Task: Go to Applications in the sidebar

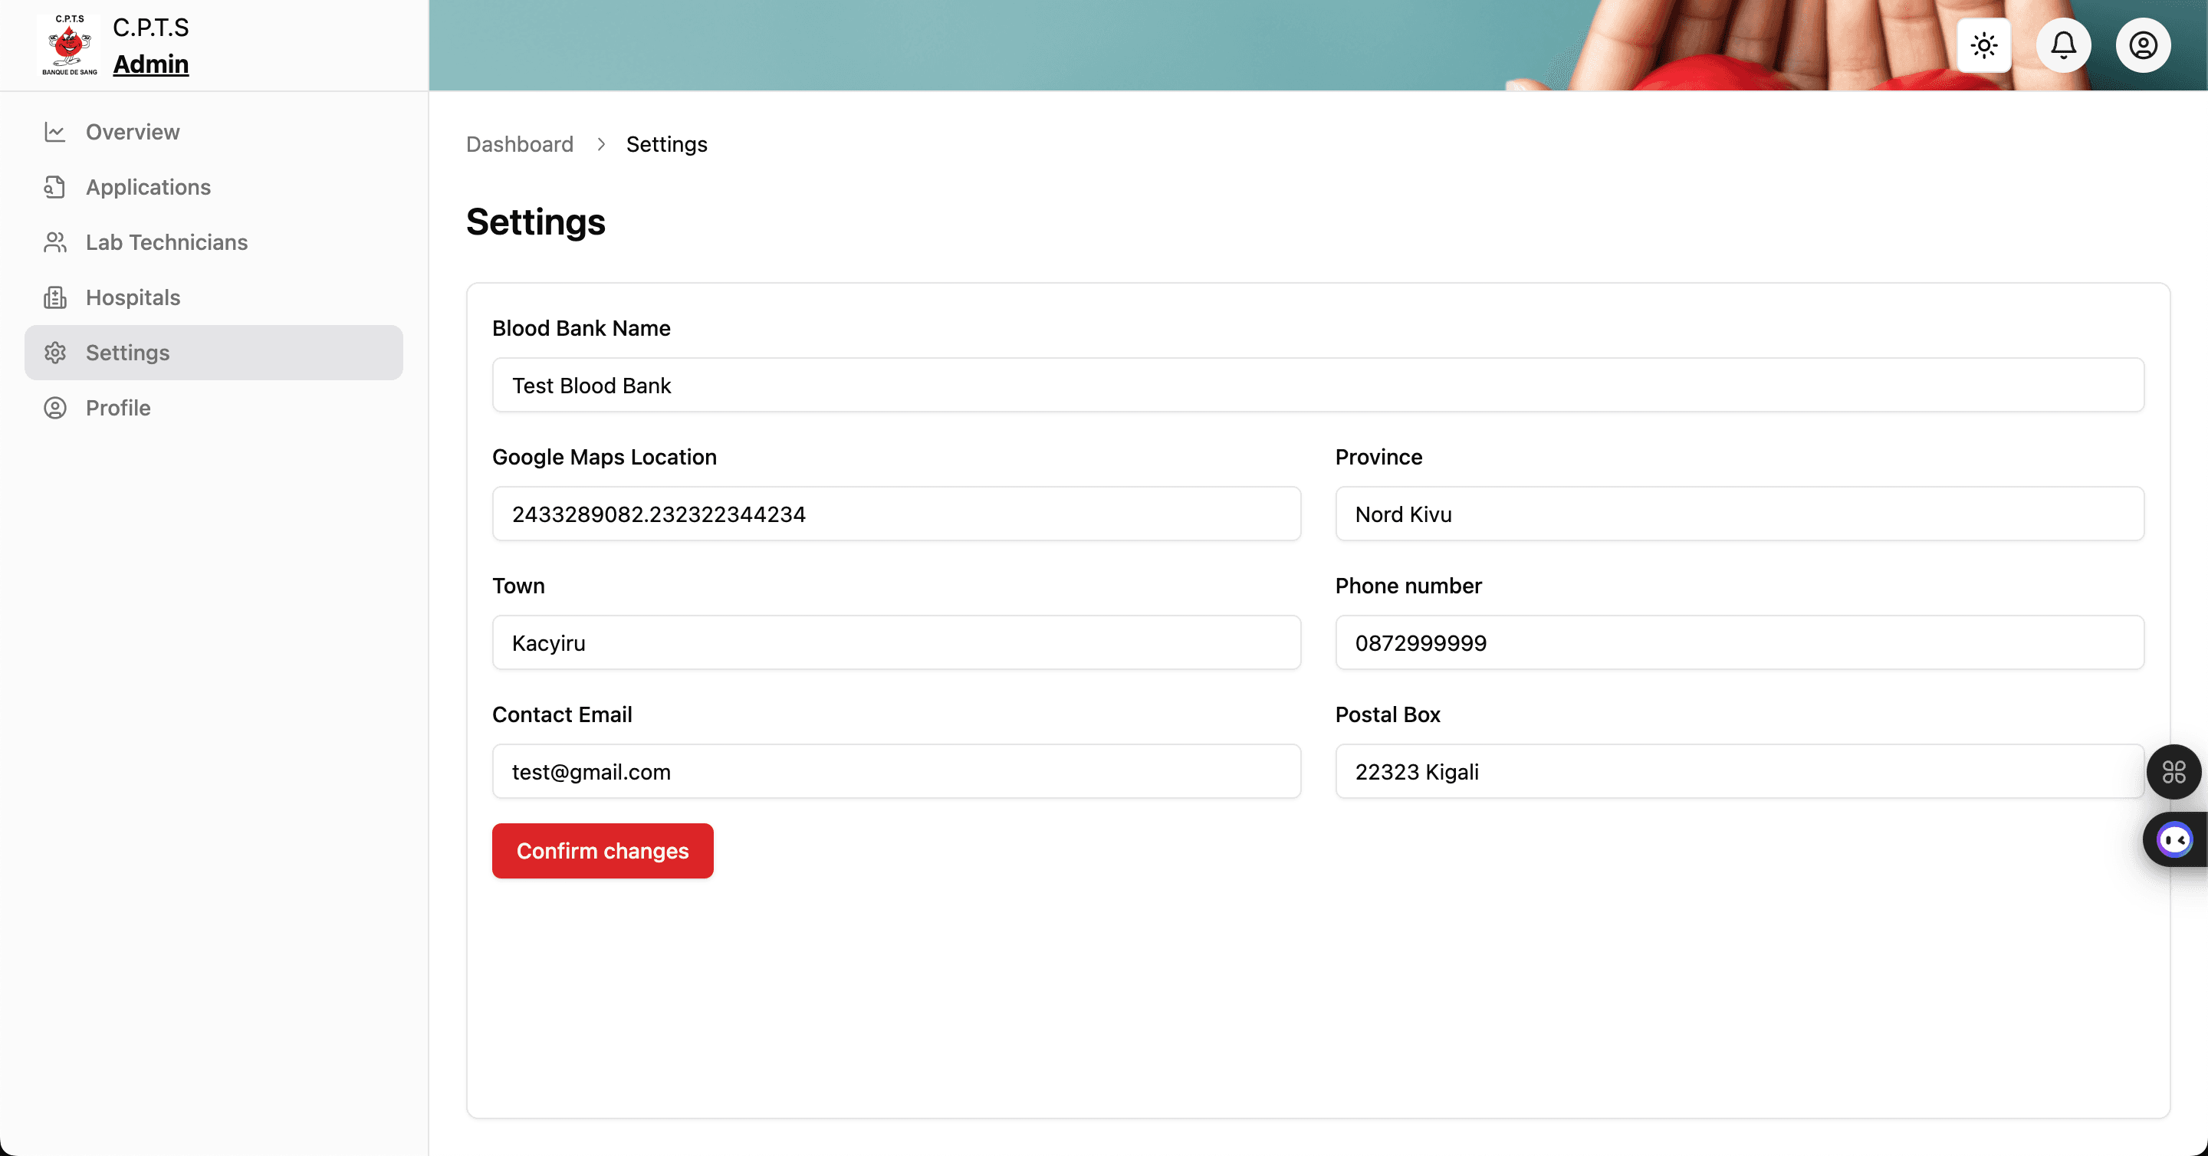Action: pos(147,187)
